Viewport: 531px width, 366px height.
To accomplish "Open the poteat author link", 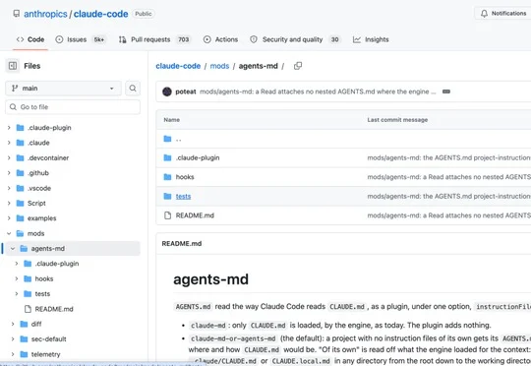I will [186, 91].
